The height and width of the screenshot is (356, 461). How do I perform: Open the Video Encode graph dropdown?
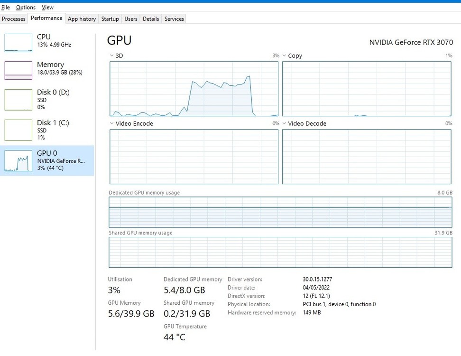click(x=112, y=124)
